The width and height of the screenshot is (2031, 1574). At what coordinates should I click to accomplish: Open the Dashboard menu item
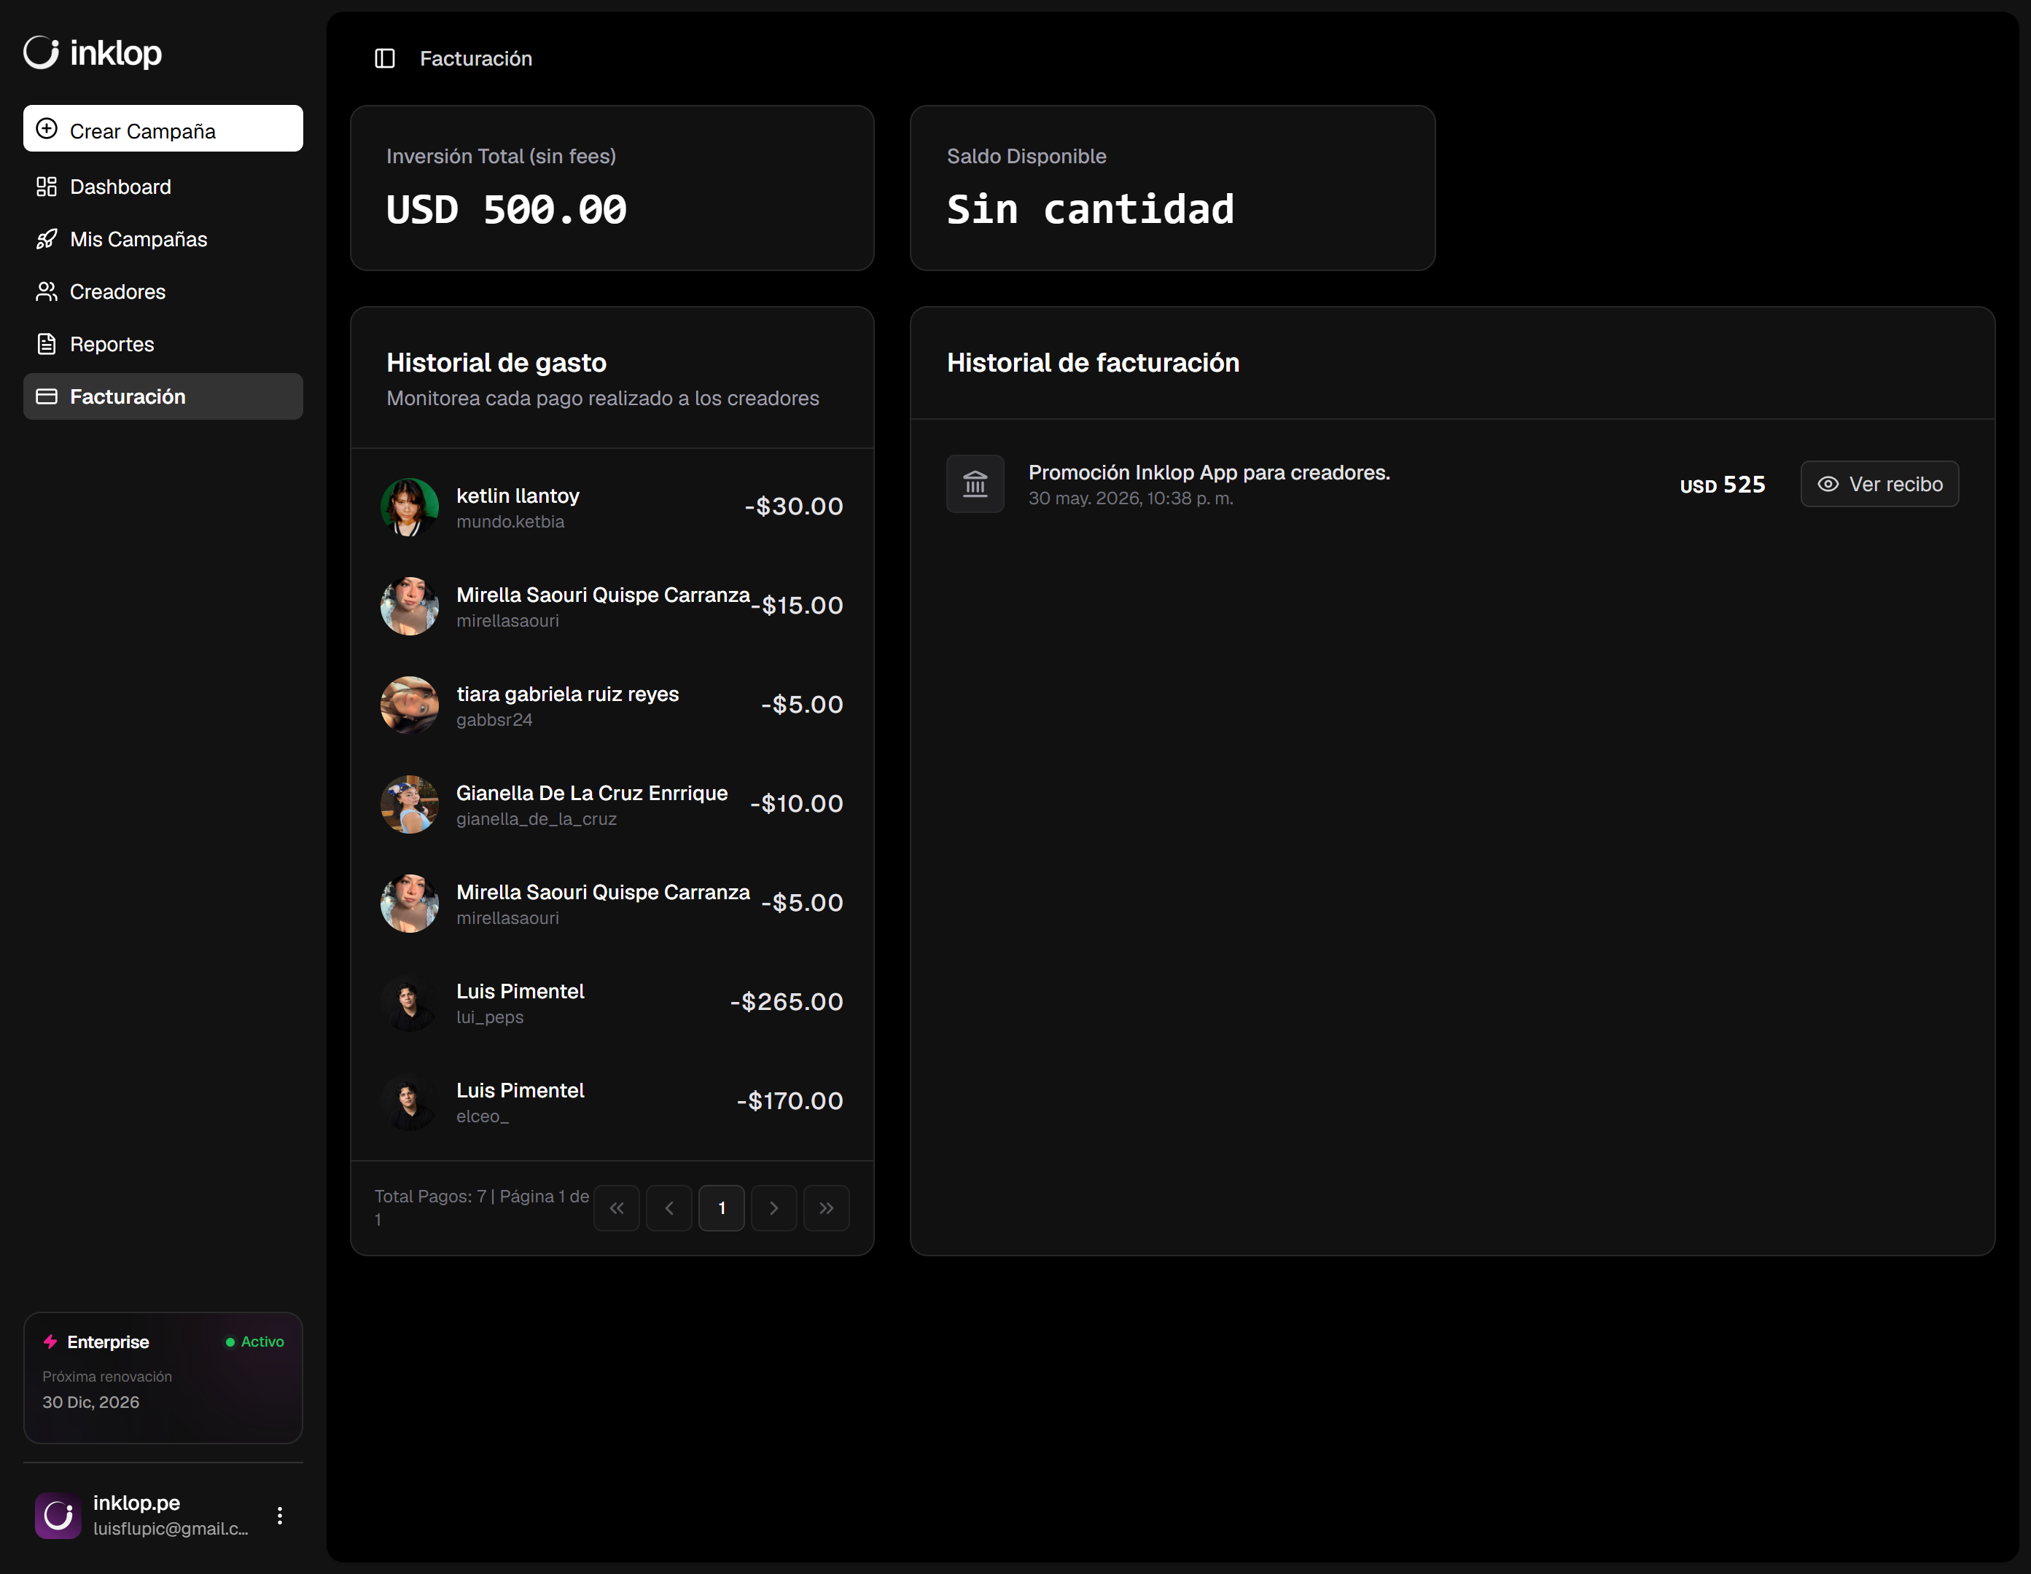point(163,187)
